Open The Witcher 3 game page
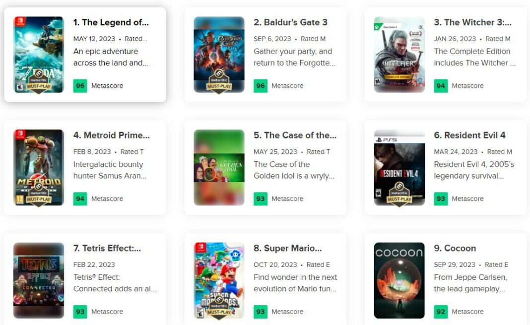Viewport: 530px width, 325px height. tap(473, 22)
